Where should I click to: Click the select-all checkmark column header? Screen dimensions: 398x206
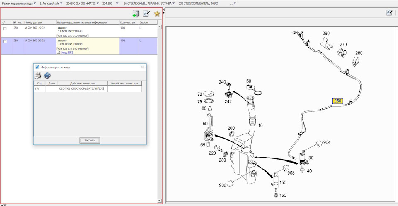point(4,22)
